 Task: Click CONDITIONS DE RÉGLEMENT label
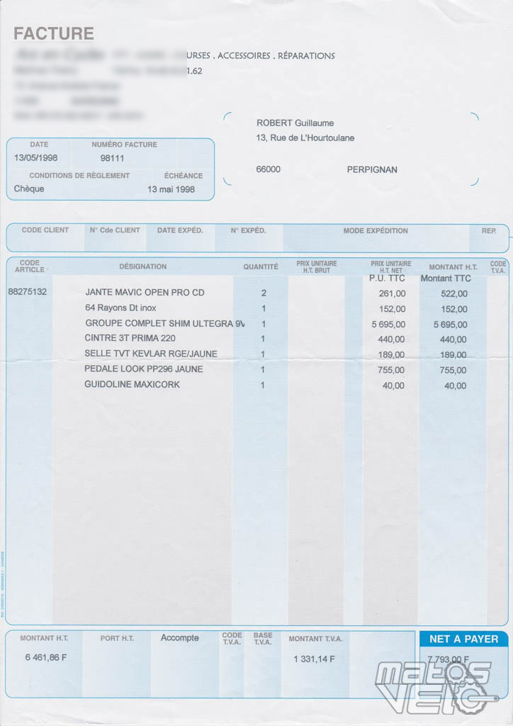point(79,176)
